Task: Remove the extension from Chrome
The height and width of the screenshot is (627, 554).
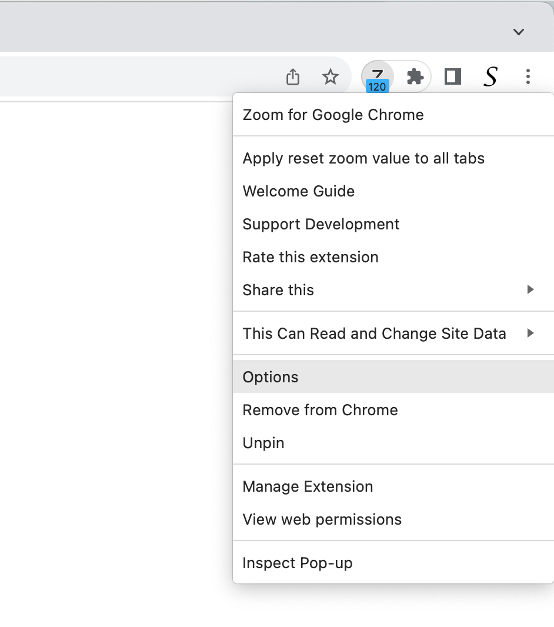Action: pyautogui.click(x=321, y=409)
